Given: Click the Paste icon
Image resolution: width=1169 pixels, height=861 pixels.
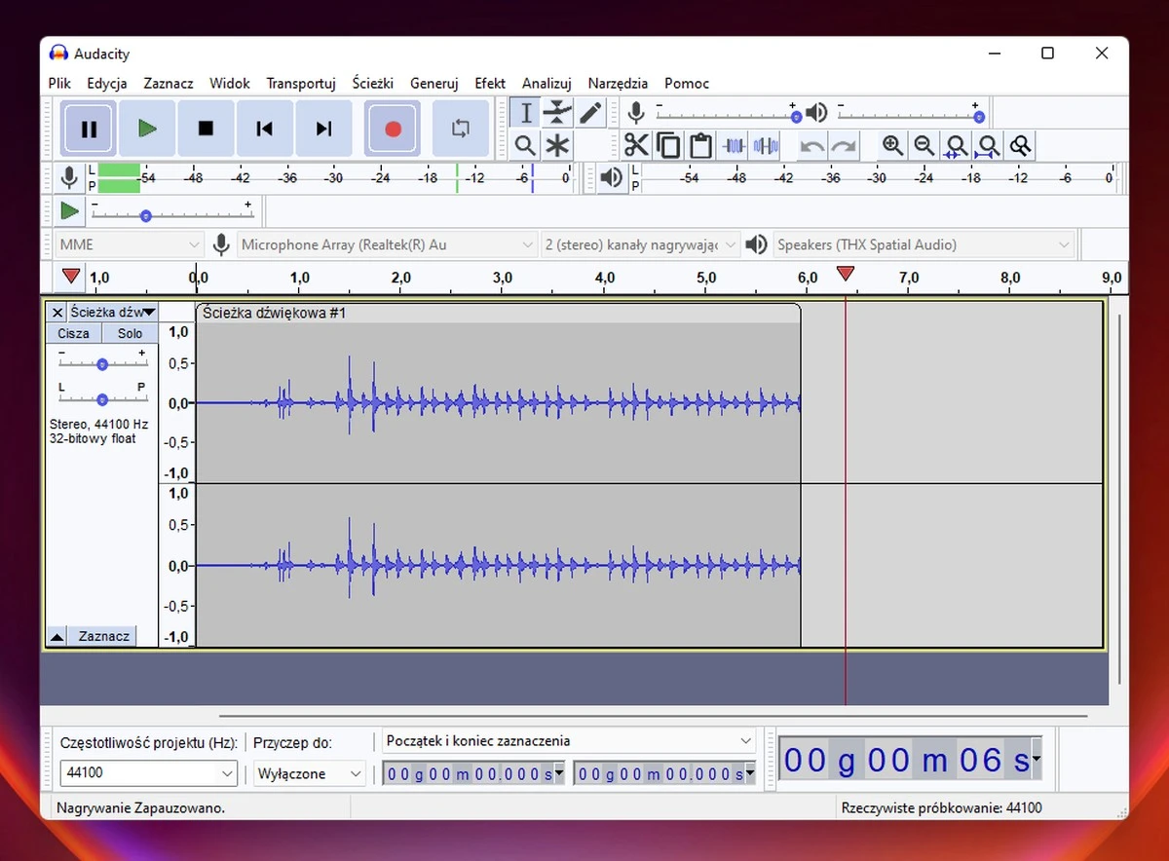Looking at the screenshot, I should [700, 144].
